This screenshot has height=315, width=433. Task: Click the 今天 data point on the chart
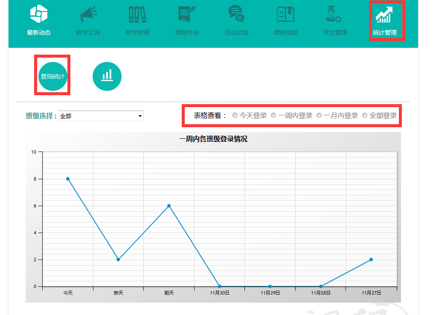click(x=68, y=179)
